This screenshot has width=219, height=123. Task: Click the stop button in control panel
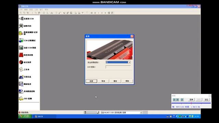click(x=177, y=99)
